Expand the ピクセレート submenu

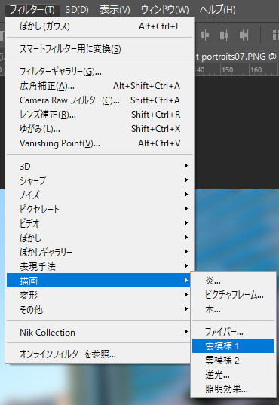point(100,209)
